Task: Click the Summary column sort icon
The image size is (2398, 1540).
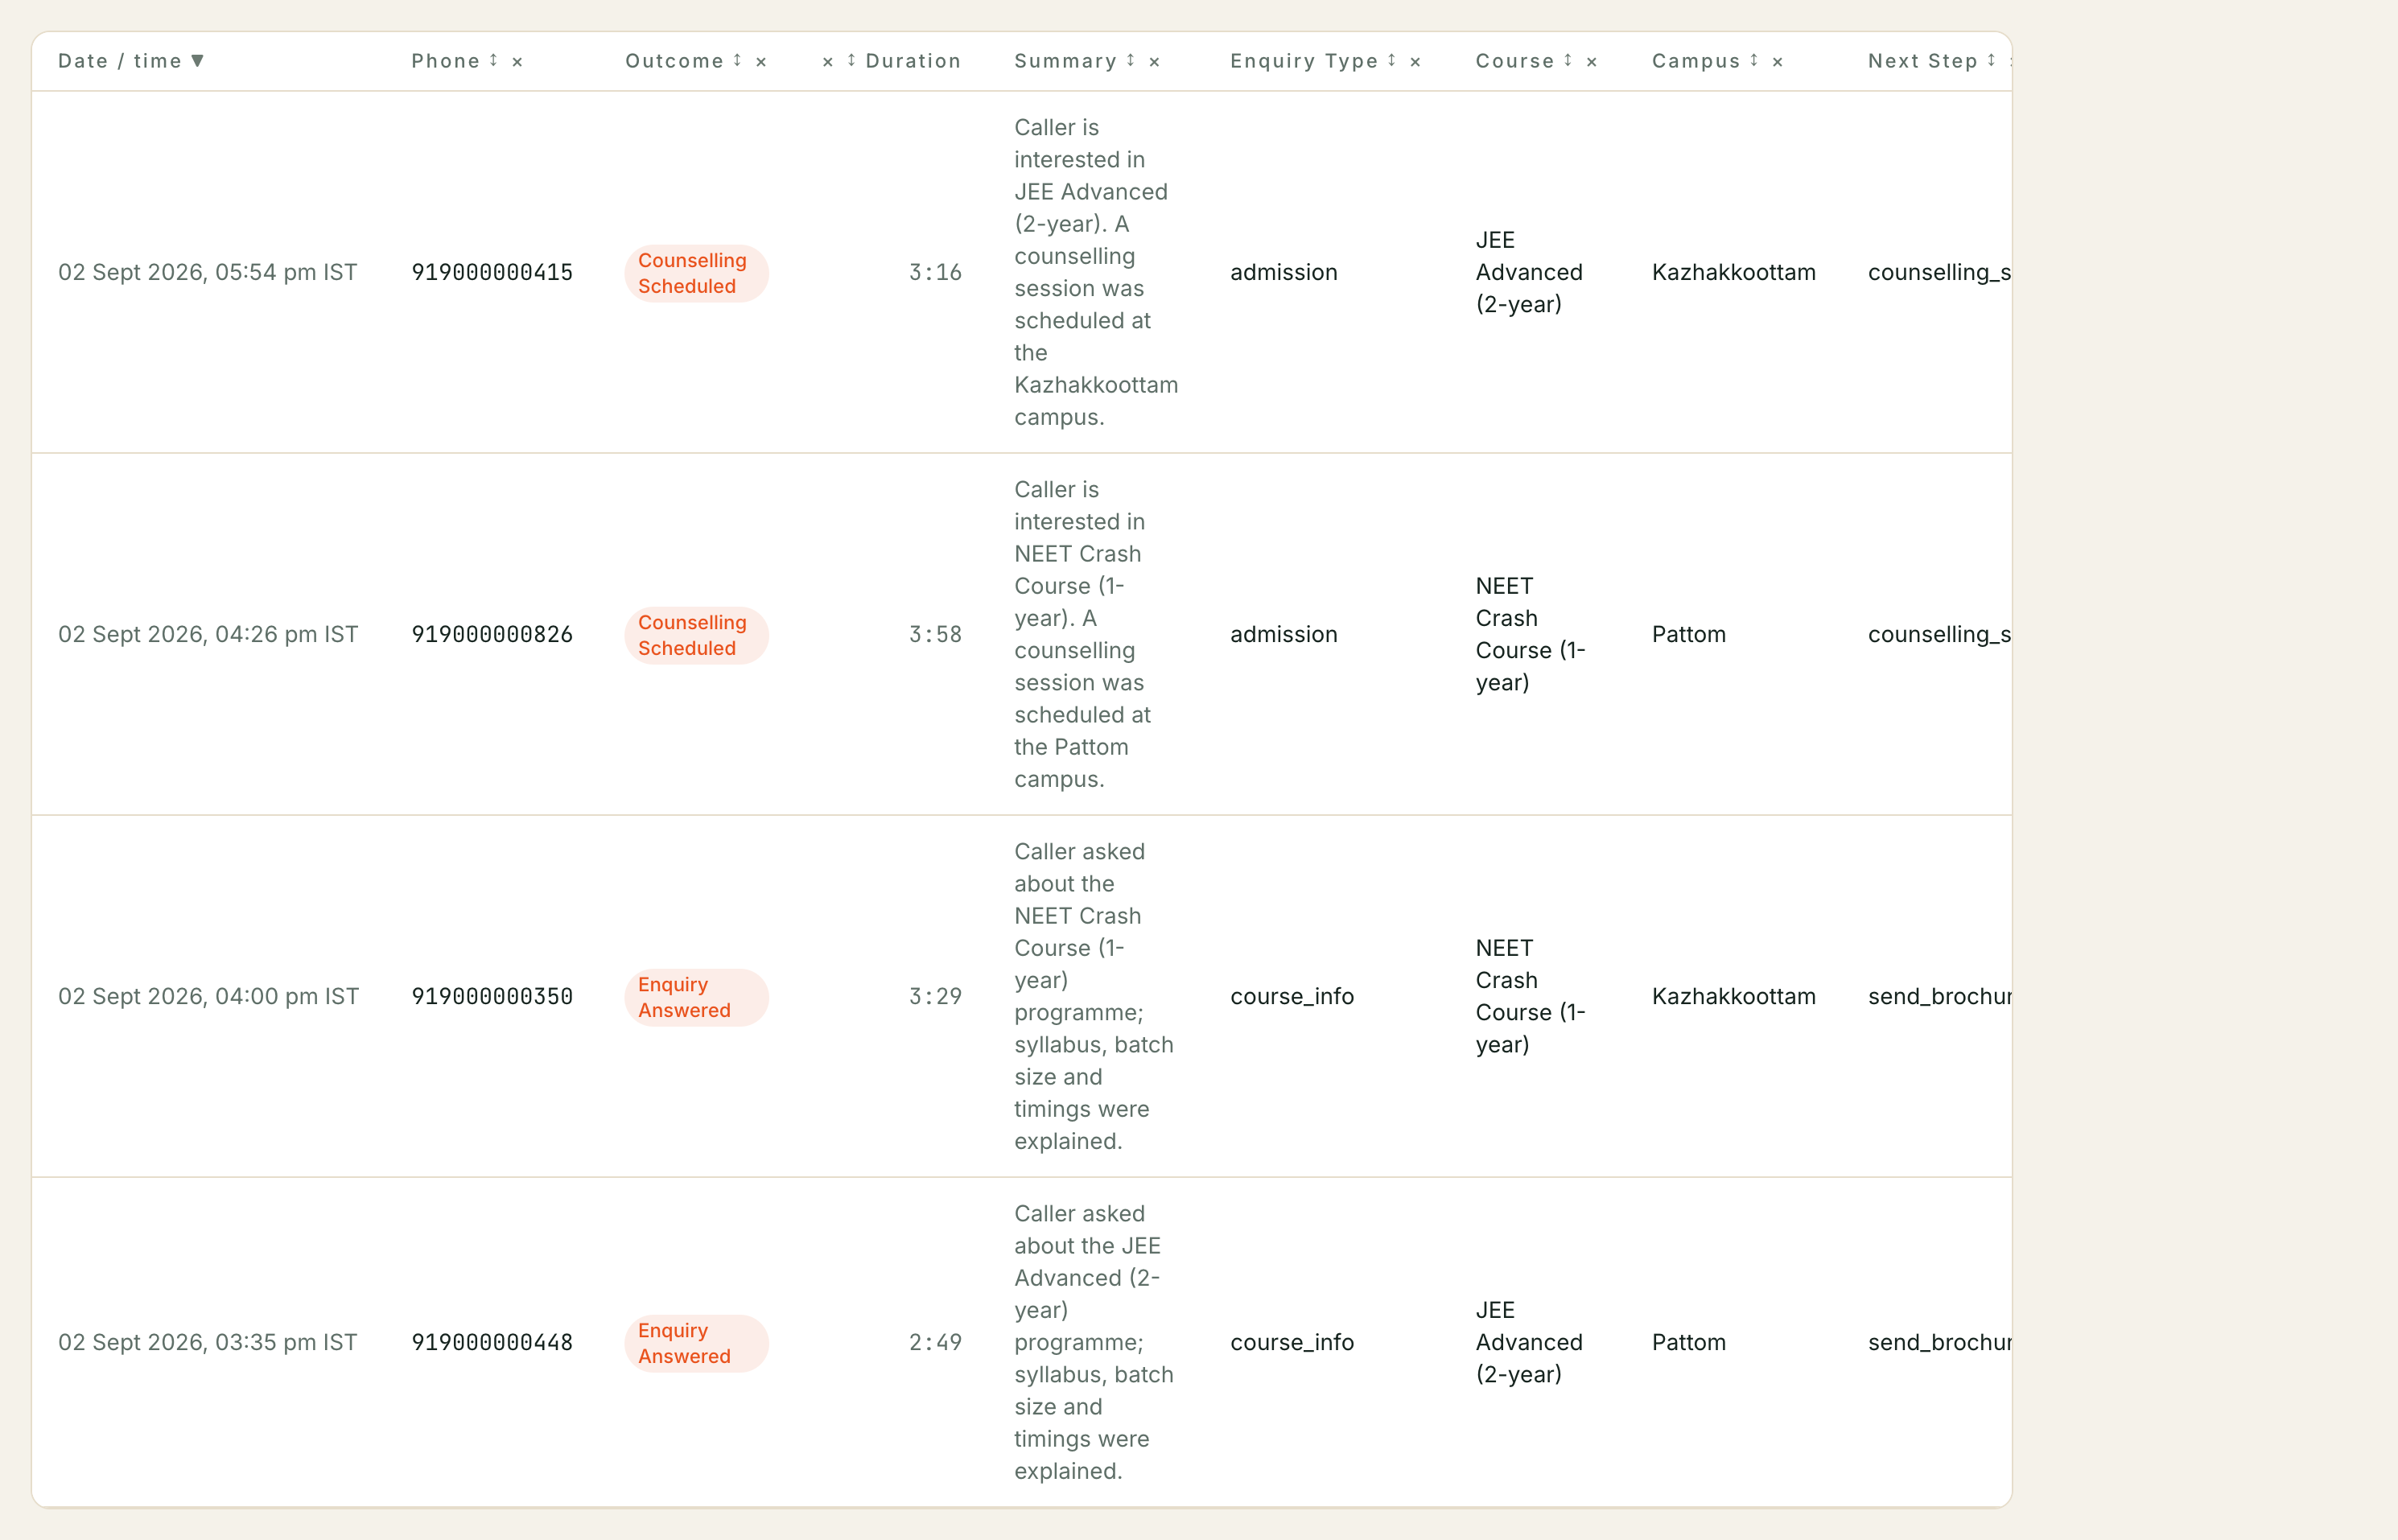Action: [1130, 61]
